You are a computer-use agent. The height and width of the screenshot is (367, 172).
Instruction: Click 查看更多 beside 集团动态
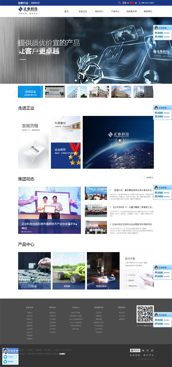pyautogui.click(x=148, y=178)
